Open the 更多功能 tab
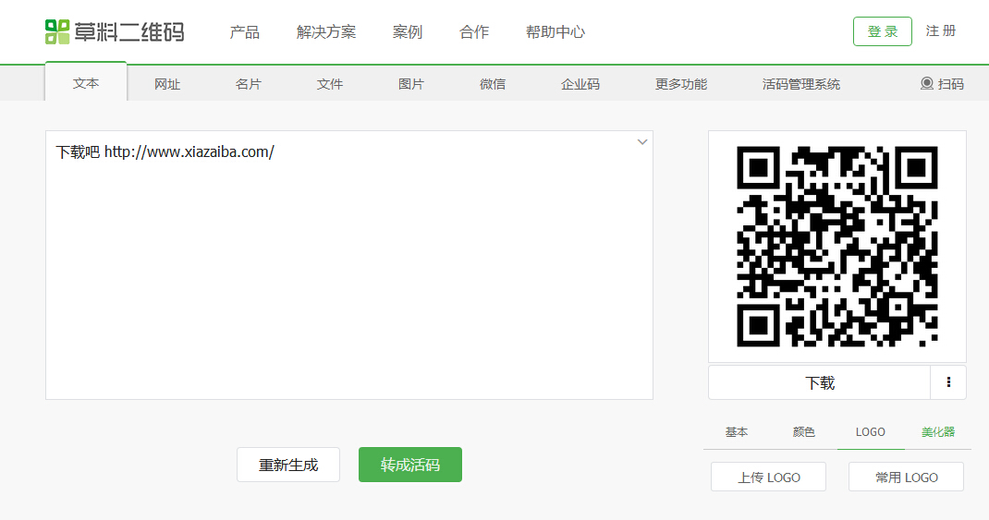This screenshot has width=989, height=520. click(x=681, y=84)
